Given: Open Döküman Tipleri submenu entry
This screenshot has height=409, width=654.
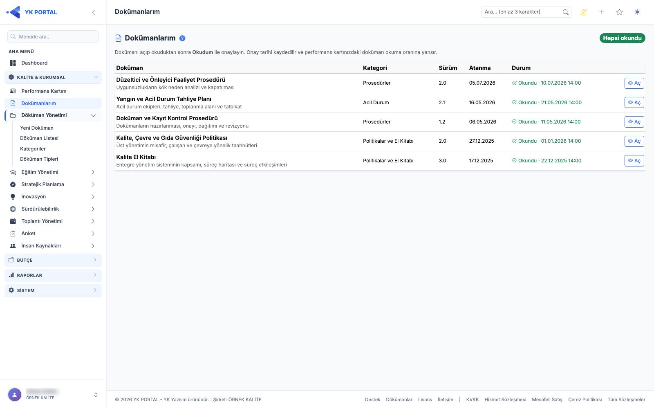Looking at the screenshot, I should click(39, 159).
